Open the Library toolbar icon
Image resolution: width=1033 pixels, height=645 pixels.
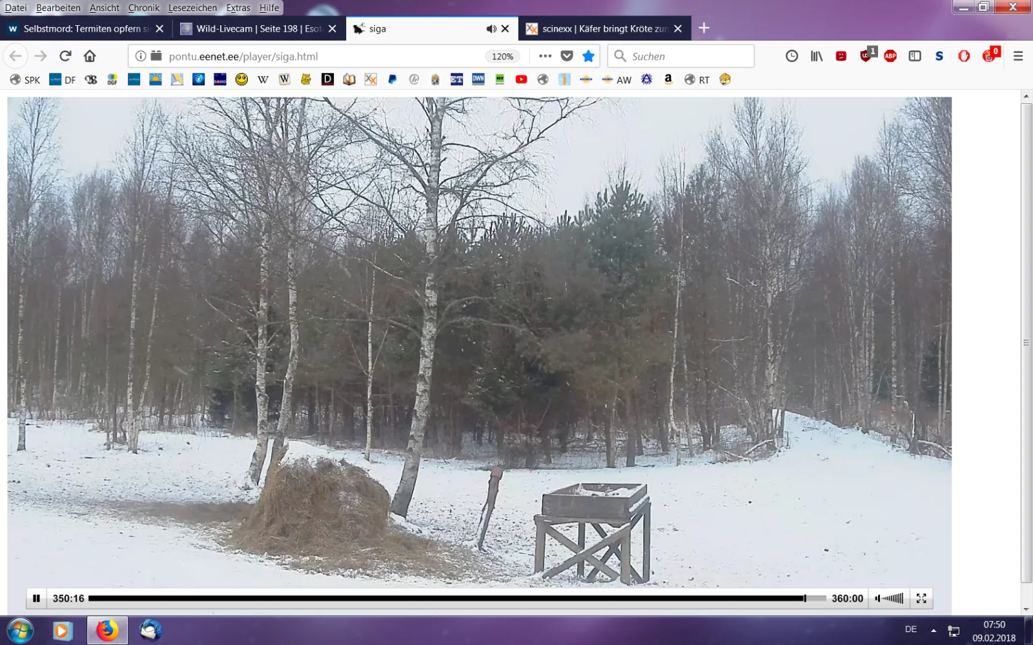click(817, 56)
